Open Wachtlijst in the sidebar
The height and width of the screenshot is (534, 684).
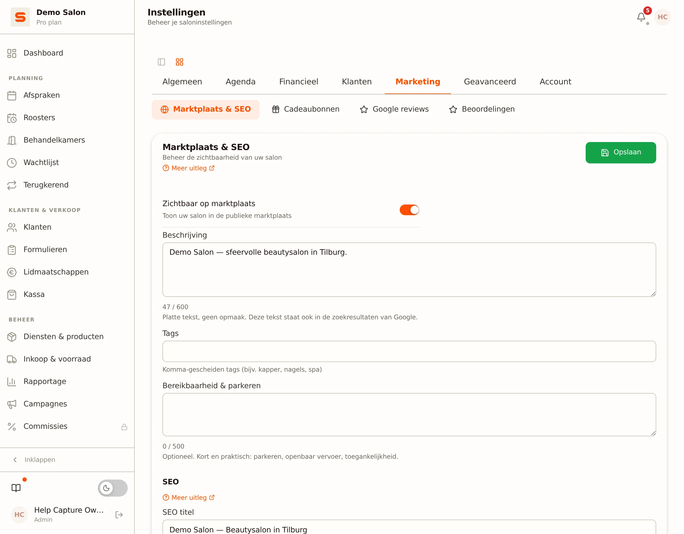click(x=67, y=162)
